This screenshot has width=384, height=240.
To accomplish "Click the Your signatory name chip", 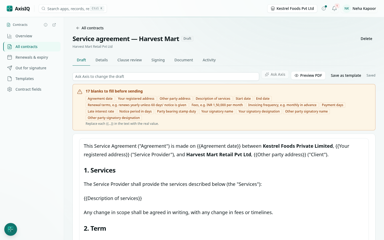I will 217,111.
